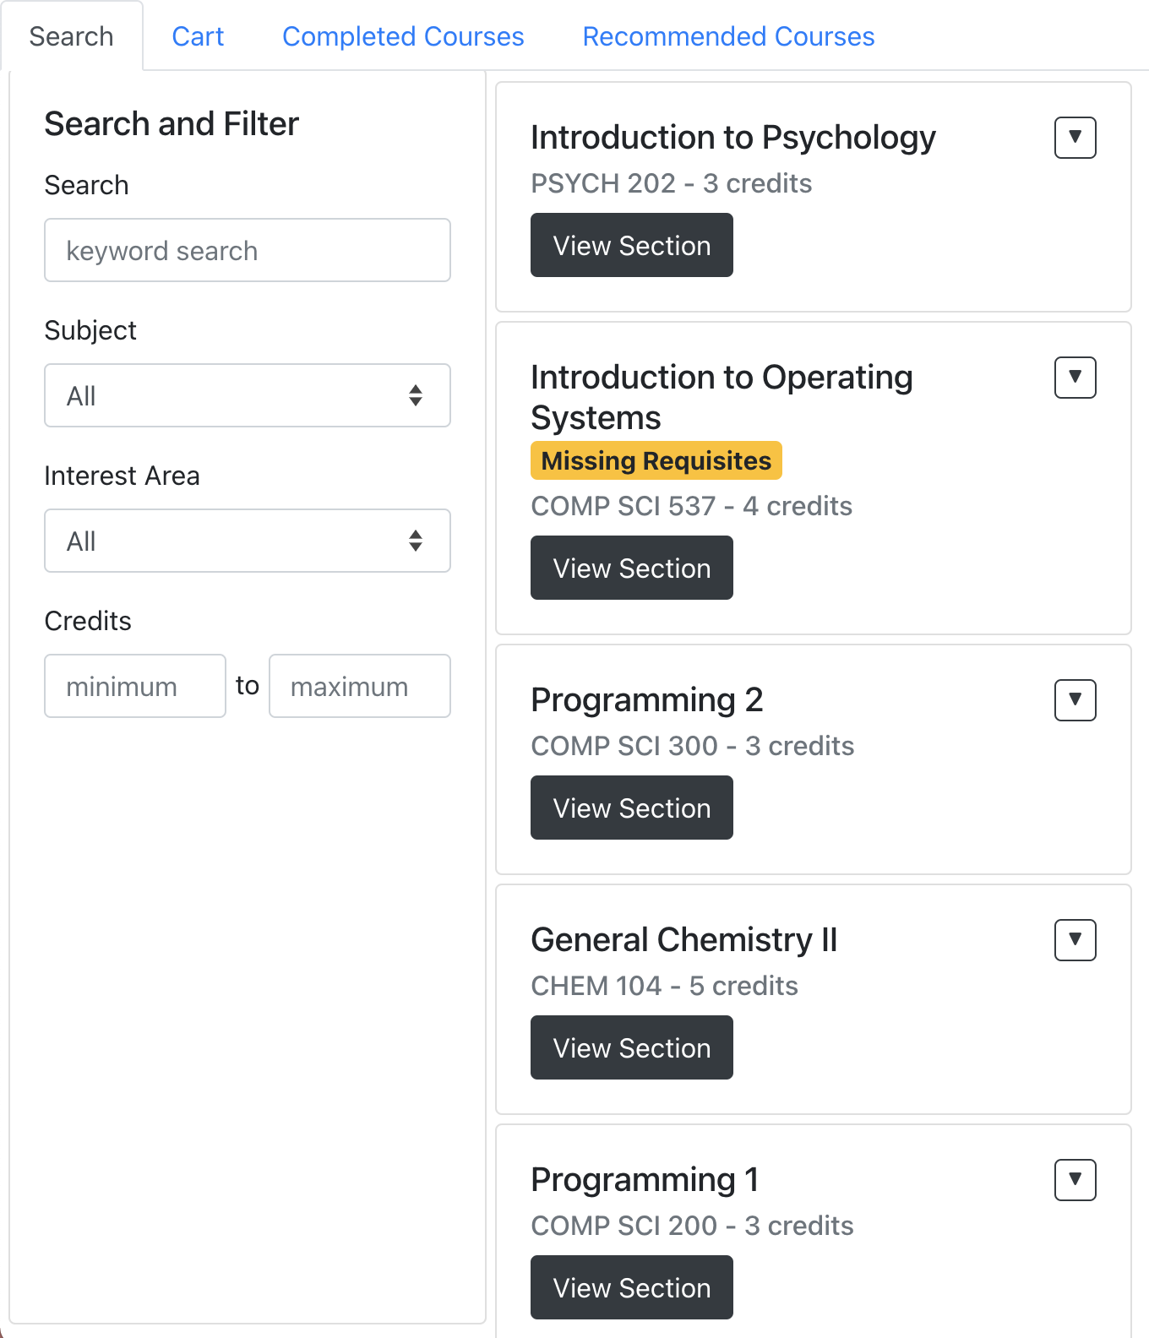Screen dimensions: 1149x1338
Task: Expand Programming 2 course details arrow
Action: 1075,700
